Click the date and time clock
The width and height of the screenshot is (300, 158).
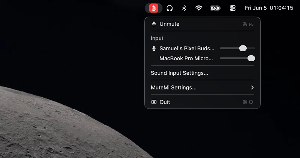tap(269, 8)
